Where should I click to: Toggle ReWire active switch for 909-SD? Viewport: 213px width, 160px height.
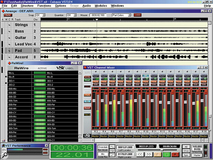40,124
